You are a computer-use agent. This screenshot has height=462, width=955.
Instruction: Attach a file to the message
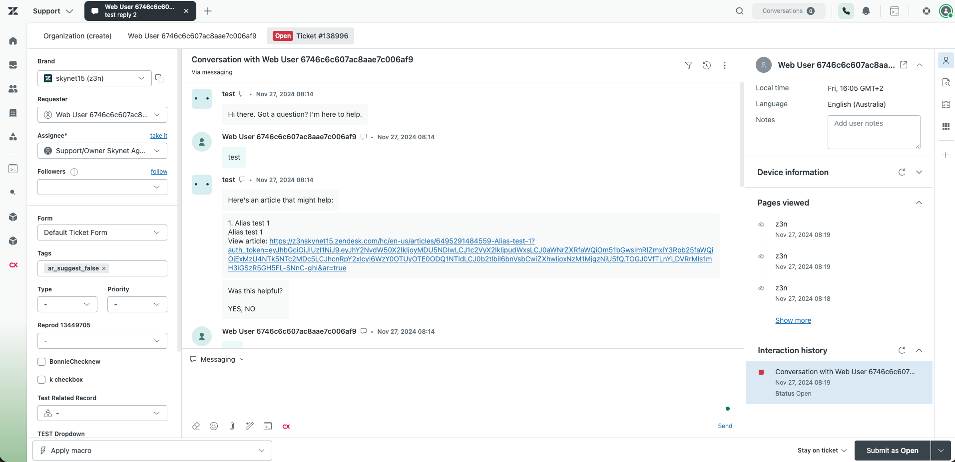[231, 426]
